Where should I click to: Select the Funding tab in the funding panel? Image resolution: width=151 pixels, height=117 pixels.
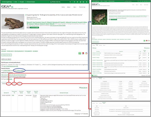(x=100, y=79)
